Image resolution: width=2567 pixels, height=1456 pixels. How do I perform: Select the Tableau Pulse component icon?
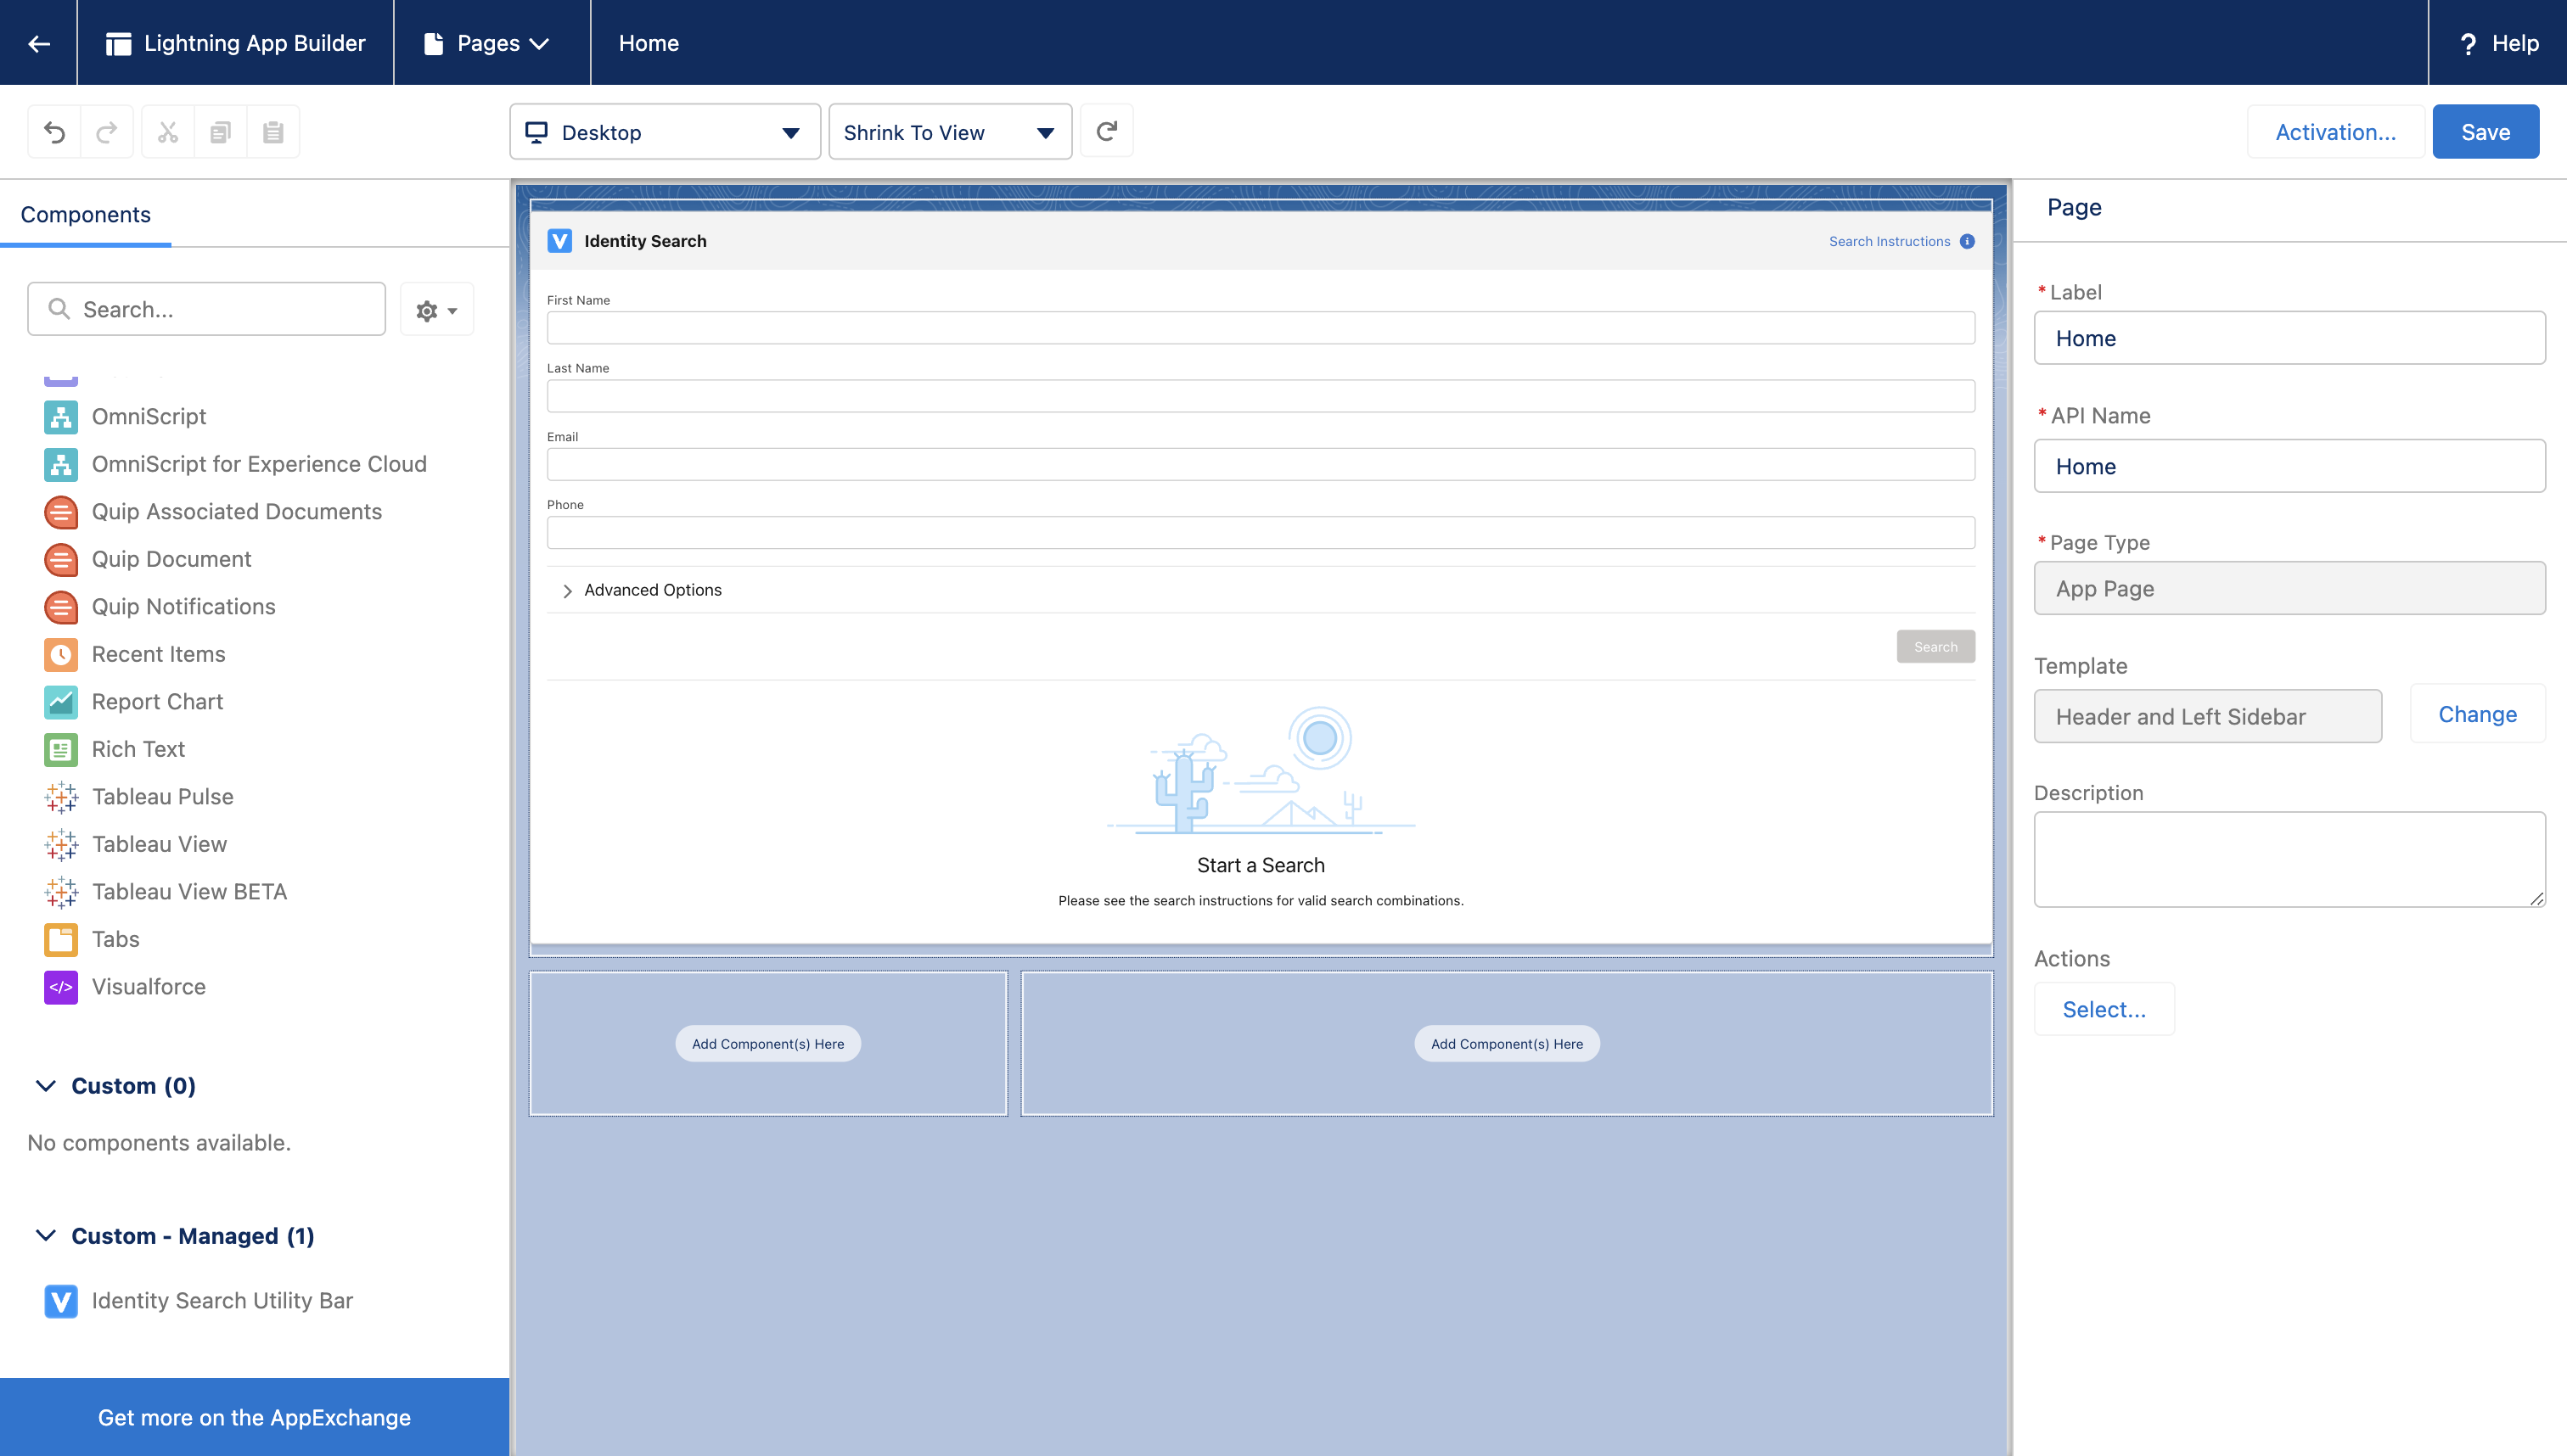[x=61, y=797]
